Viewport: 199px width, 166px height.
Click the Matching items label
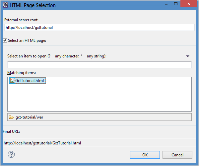[x=22, y=73]
